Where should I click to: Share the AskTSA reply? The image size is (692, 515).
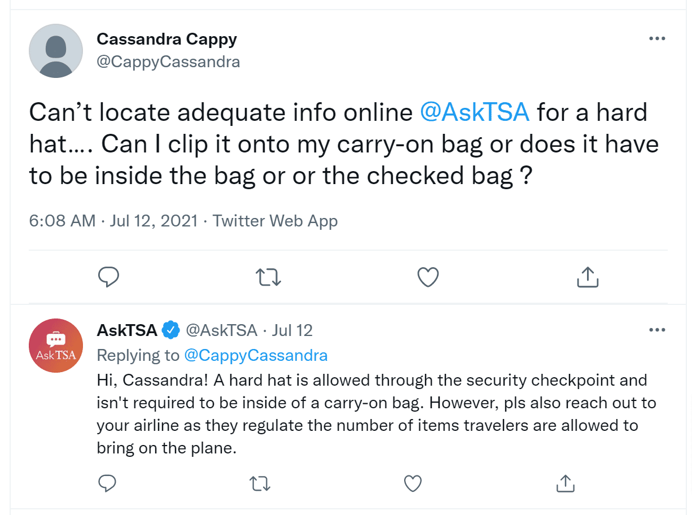(x=565, y=483)
